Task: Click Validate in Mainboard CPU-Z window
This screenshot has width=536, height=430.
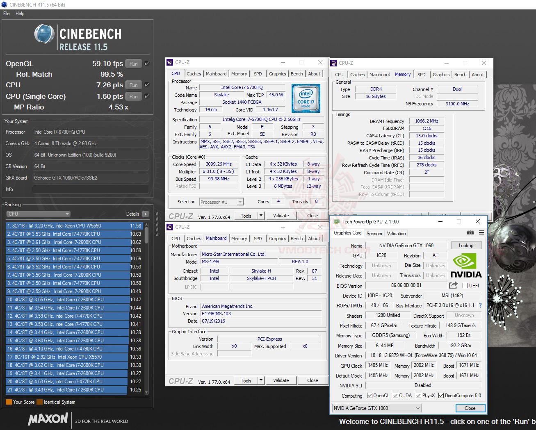Action: point(281,380)
